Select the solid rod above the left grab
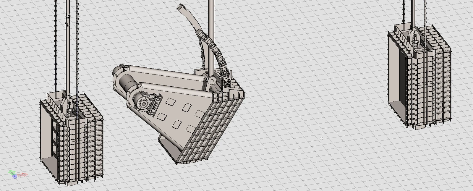The height and width of the screenshot is (191, 473). [68, 47]
